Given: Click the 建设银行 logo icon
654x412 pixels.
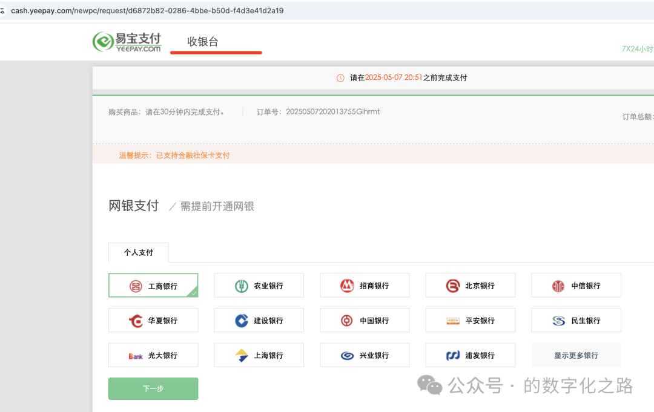Looking at the screenshot, I should coord(242,321).
